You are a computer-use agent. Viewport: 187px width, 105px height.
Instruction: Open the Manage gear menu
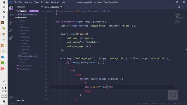click(x=11, y=98)
